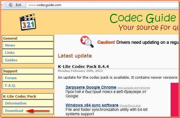Click the Web globe icon in address bar
Image resolution: width=180 pixels, height=118 pixels.
tap(10, 5)
